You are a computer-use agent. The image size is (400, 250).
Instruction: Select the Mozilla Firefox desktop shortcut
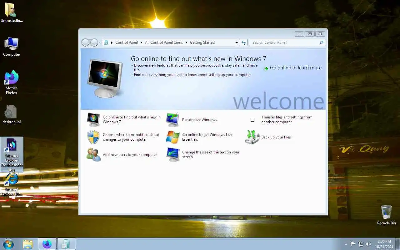tap(12, 82)
